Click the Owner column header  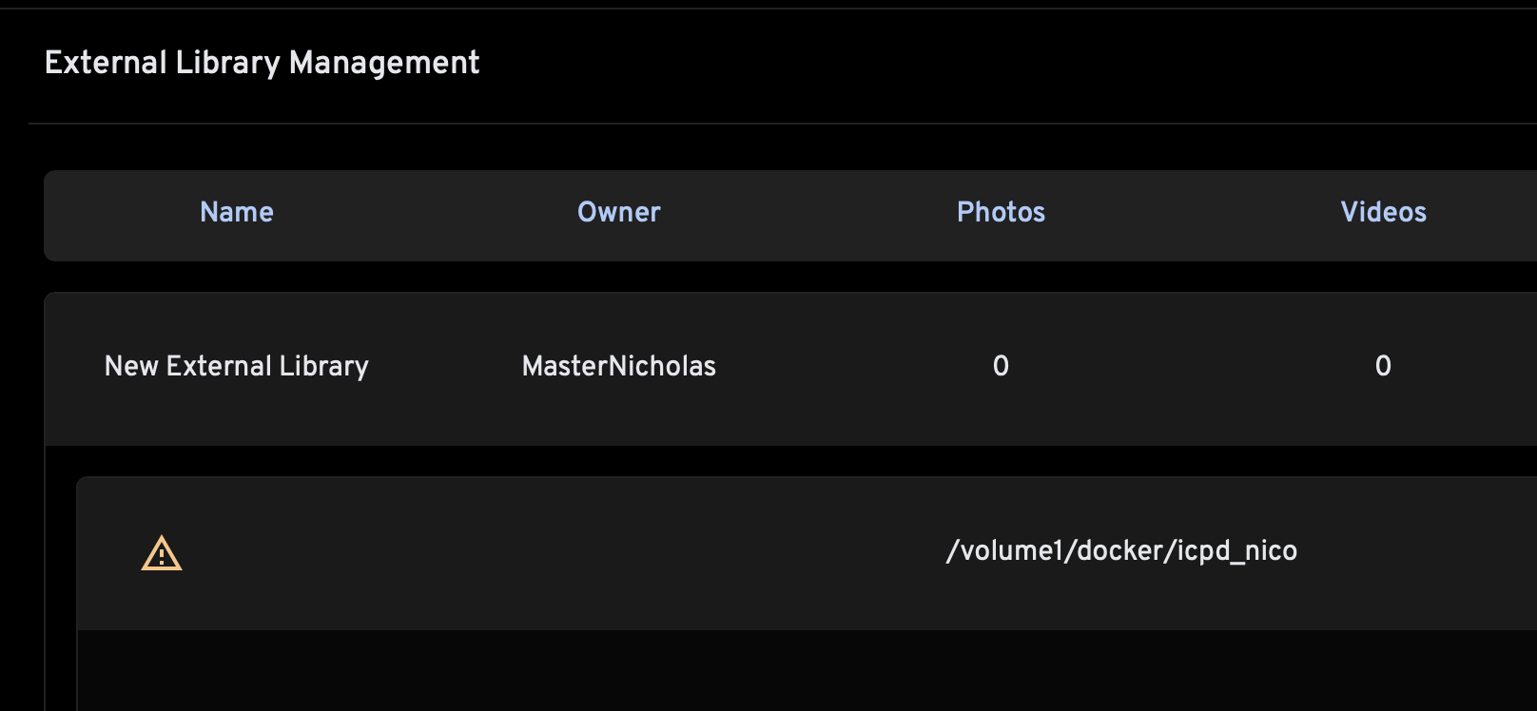tap(619, 212)
